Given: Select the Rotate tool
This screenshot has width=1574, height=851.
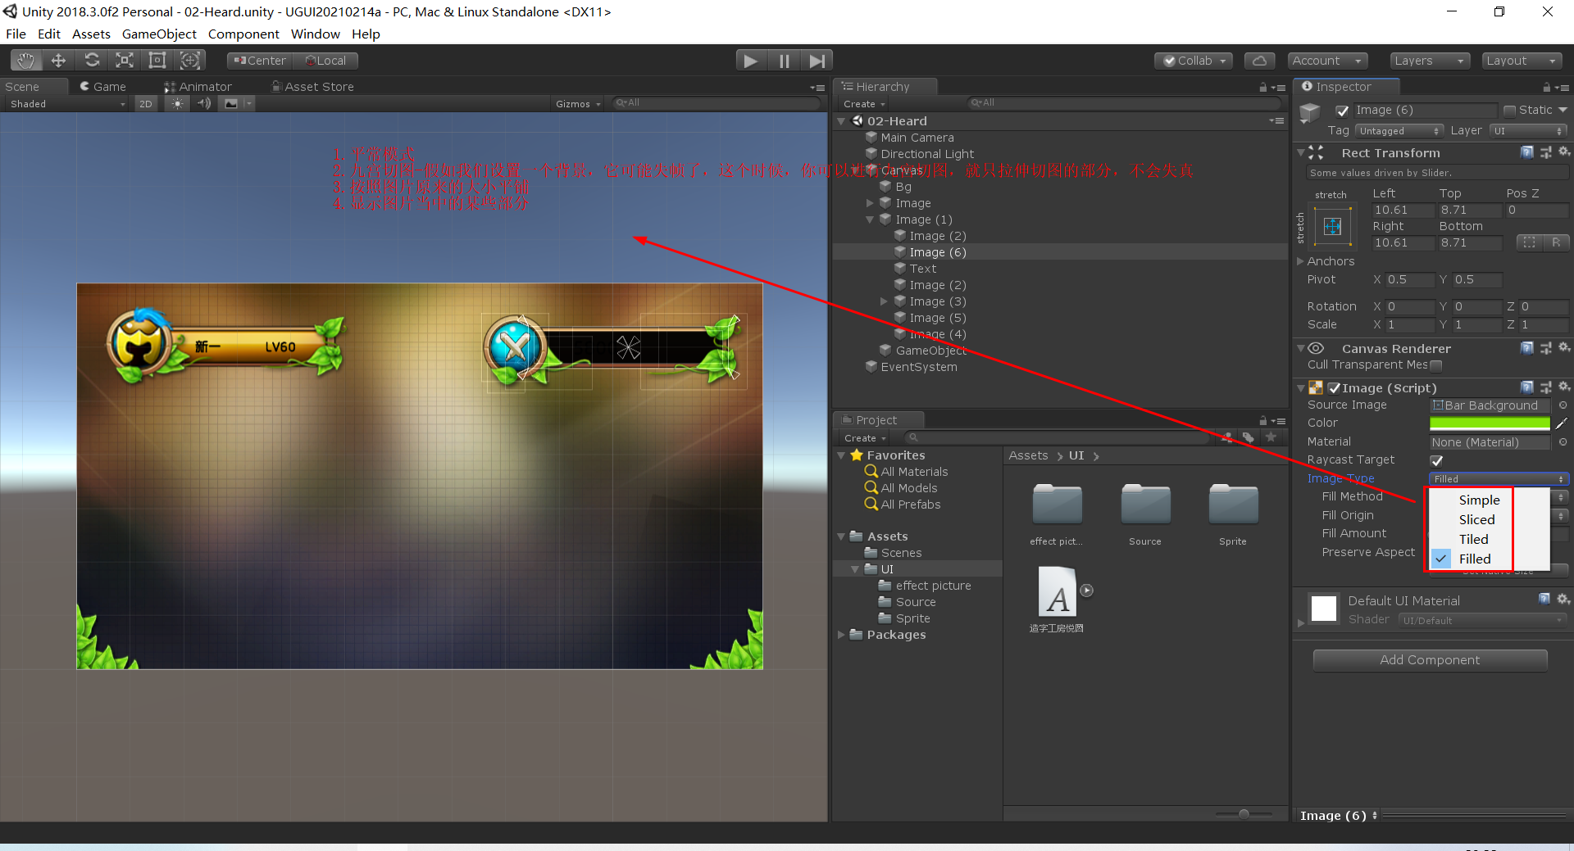Looking at the screenshot, I should pos(92,60).
